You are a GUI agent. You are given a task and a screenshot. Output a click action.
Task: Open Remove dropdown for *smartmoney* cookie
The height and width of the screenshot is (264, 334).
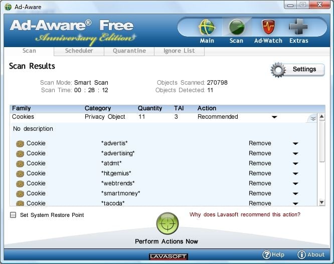click(295, 193)
